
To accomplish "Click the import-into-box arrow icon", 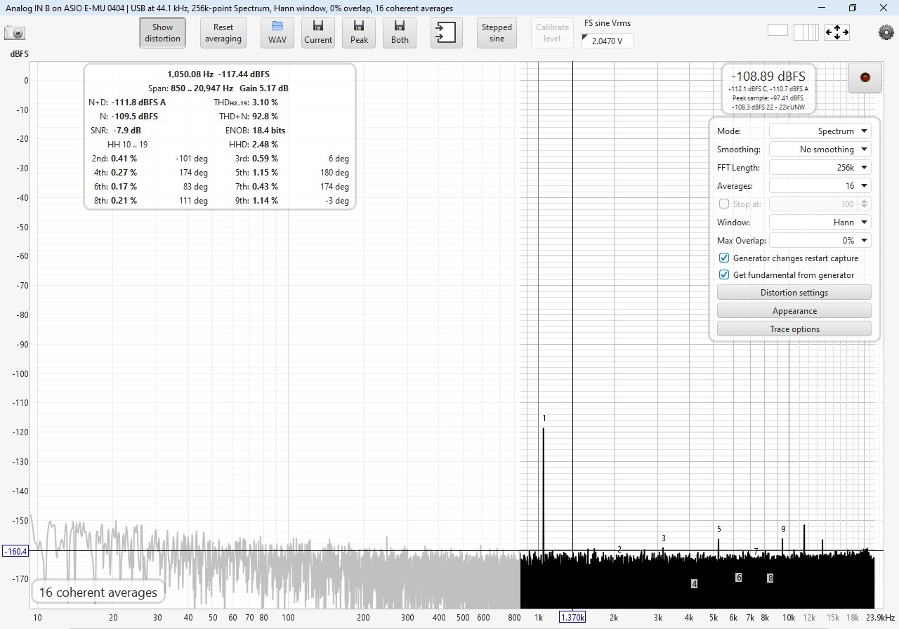I will [447, 33].
